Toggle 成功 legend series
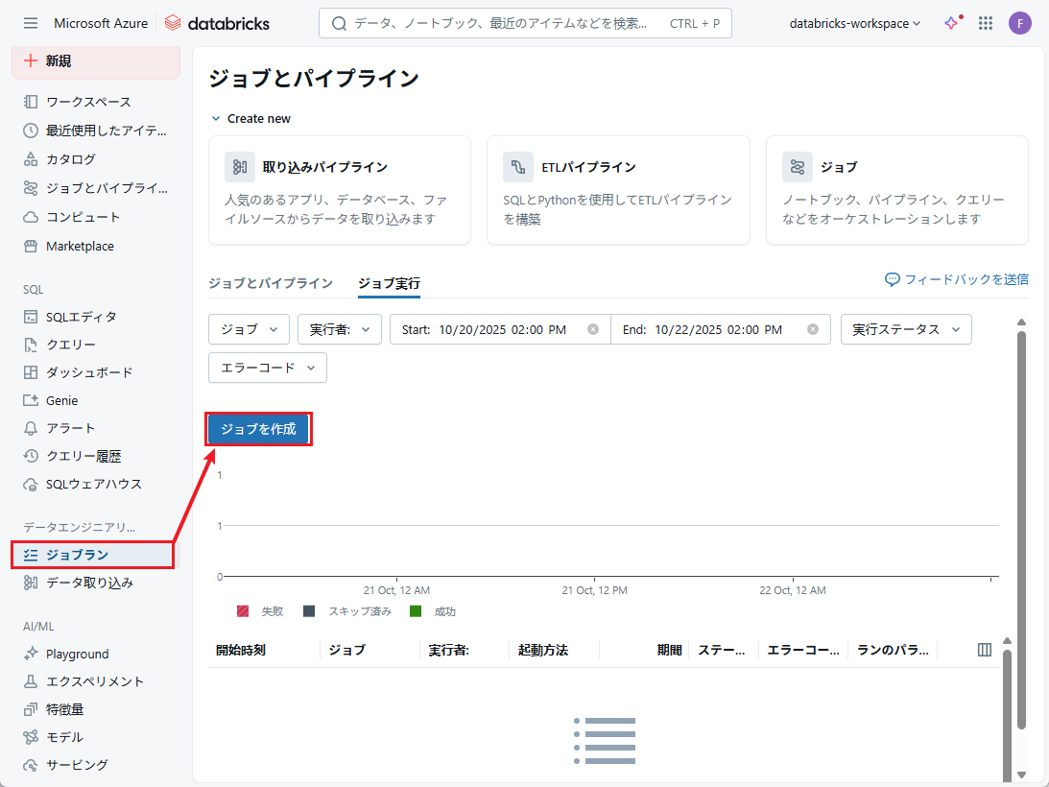The image size is (1049, 787). [x=433, y=611]
